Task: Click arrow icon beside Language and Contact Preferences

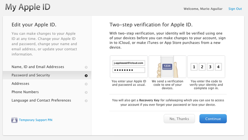Action: coord(86,101)
